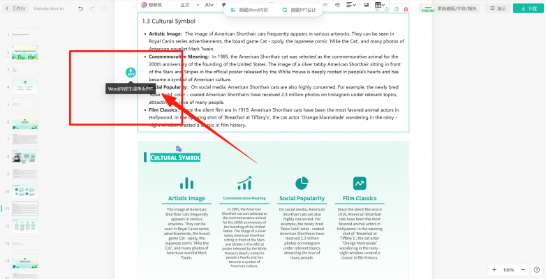Select slide thumbnail 4

25,87
